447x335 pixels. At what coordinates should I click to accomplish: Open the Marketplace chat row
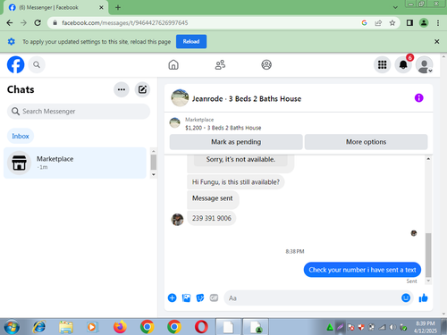click(75, 163)
